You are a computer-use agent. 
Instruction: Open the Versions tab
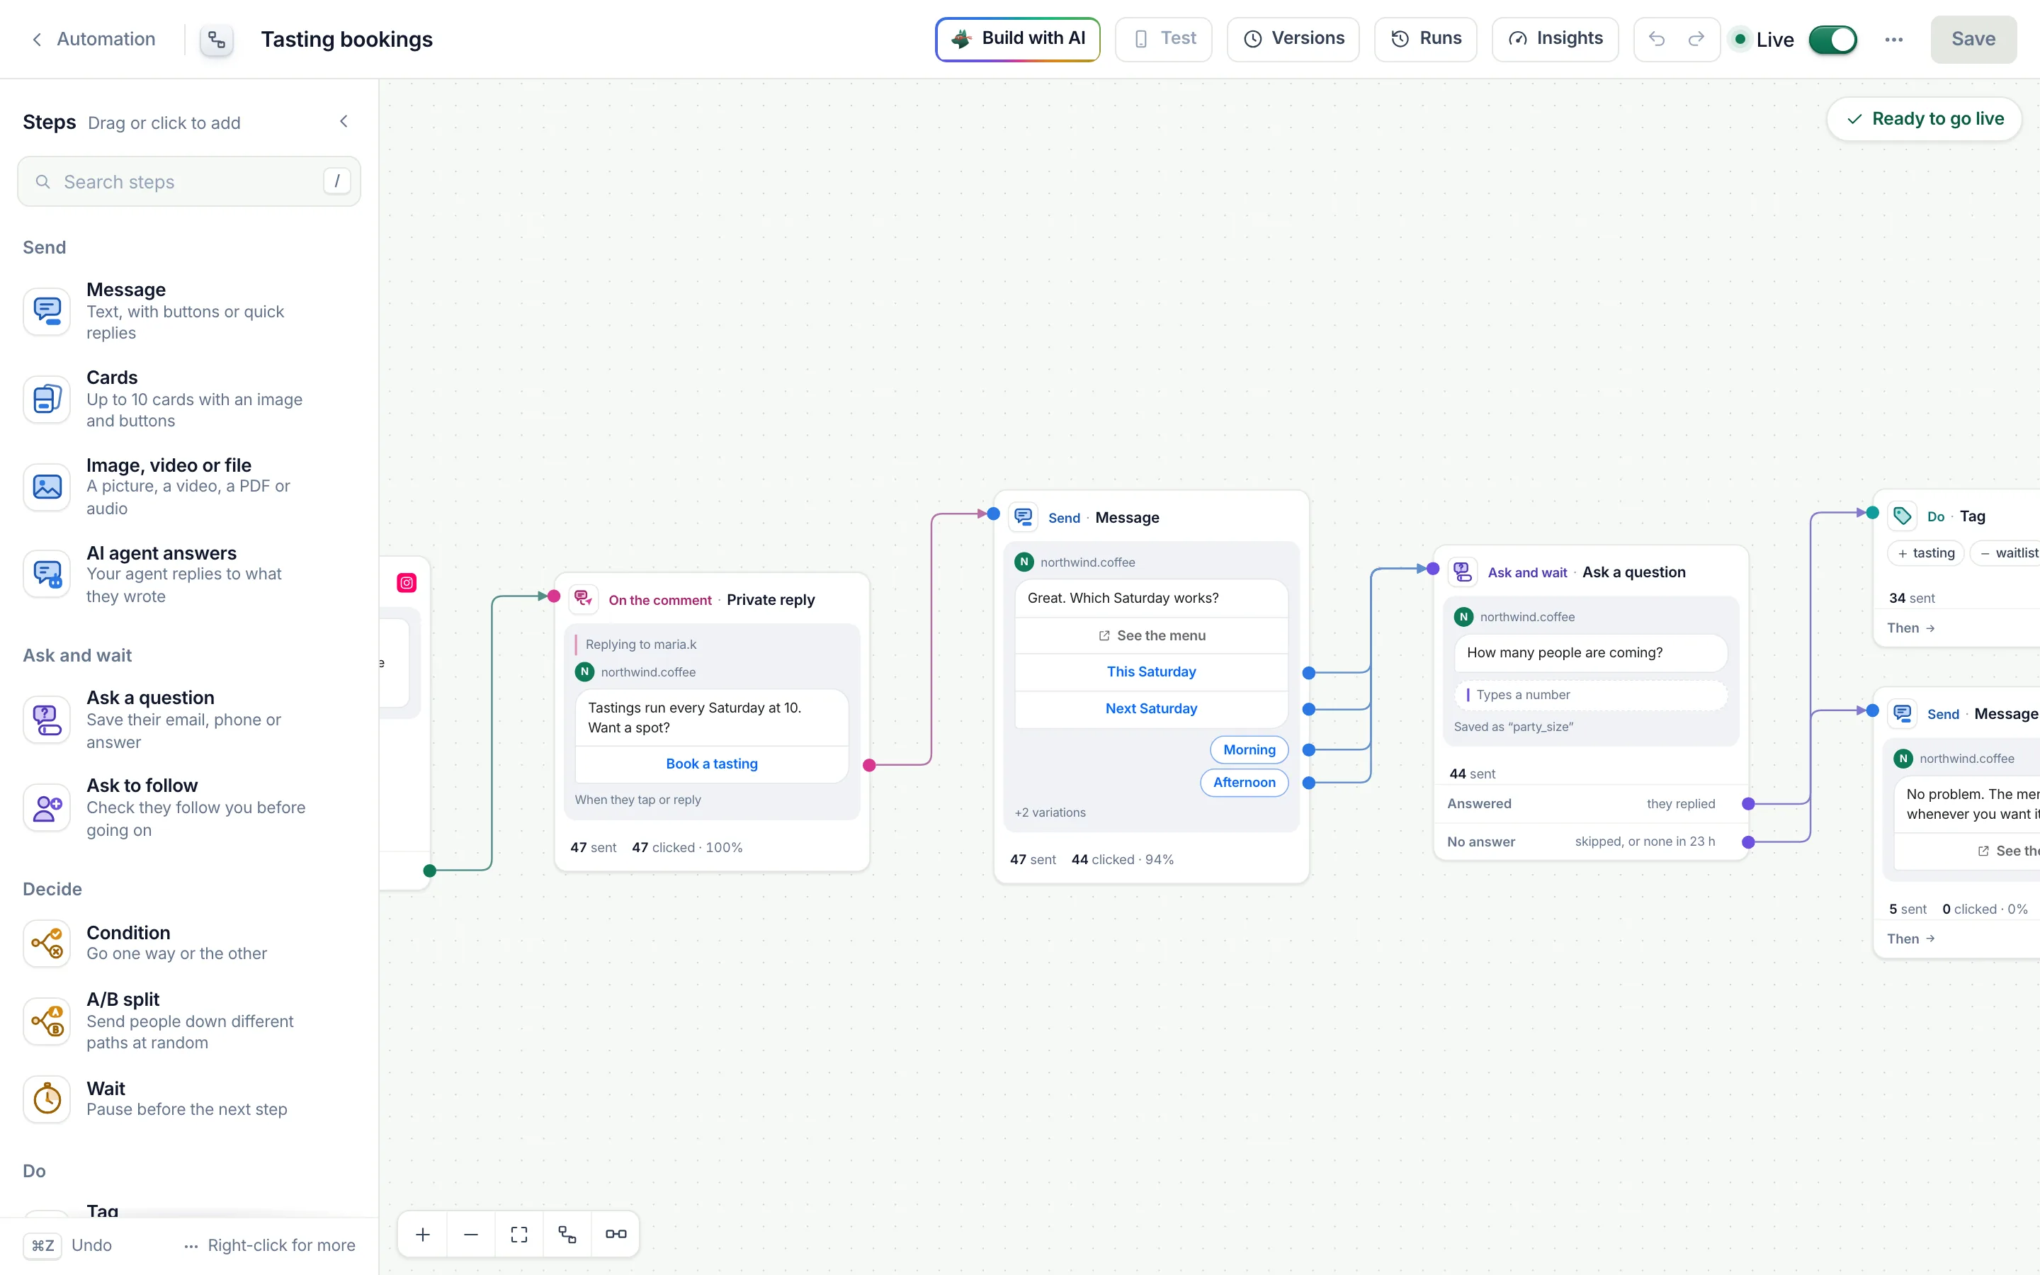tap(1293, 39)
